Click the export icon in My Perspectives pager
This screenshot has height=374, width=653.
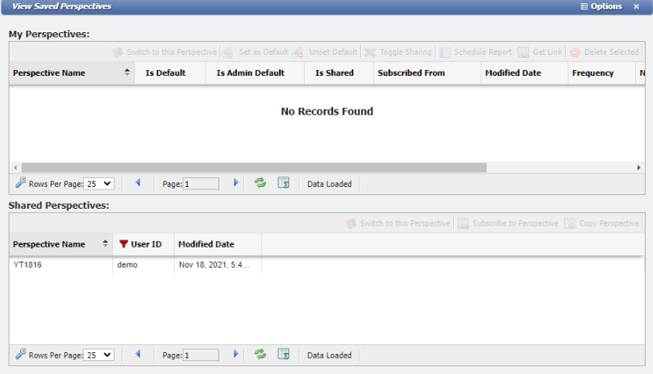point(283,184)
